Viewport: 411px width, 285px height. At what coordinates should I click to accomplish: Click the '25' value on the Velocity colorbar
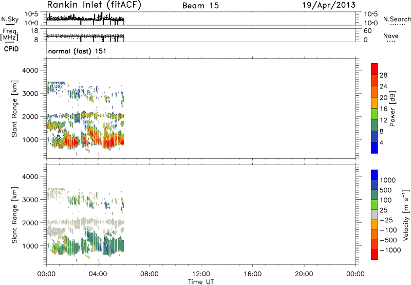coord(383,210)
